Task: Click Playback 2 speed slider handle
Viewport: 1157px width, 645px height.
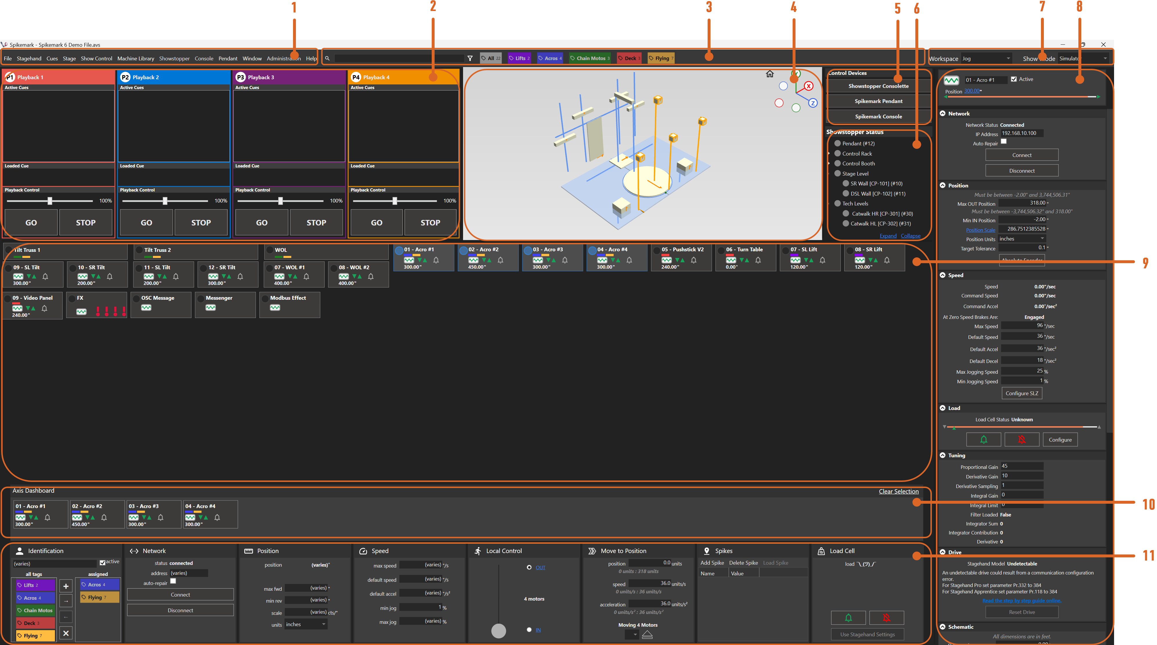Action: 165,201
